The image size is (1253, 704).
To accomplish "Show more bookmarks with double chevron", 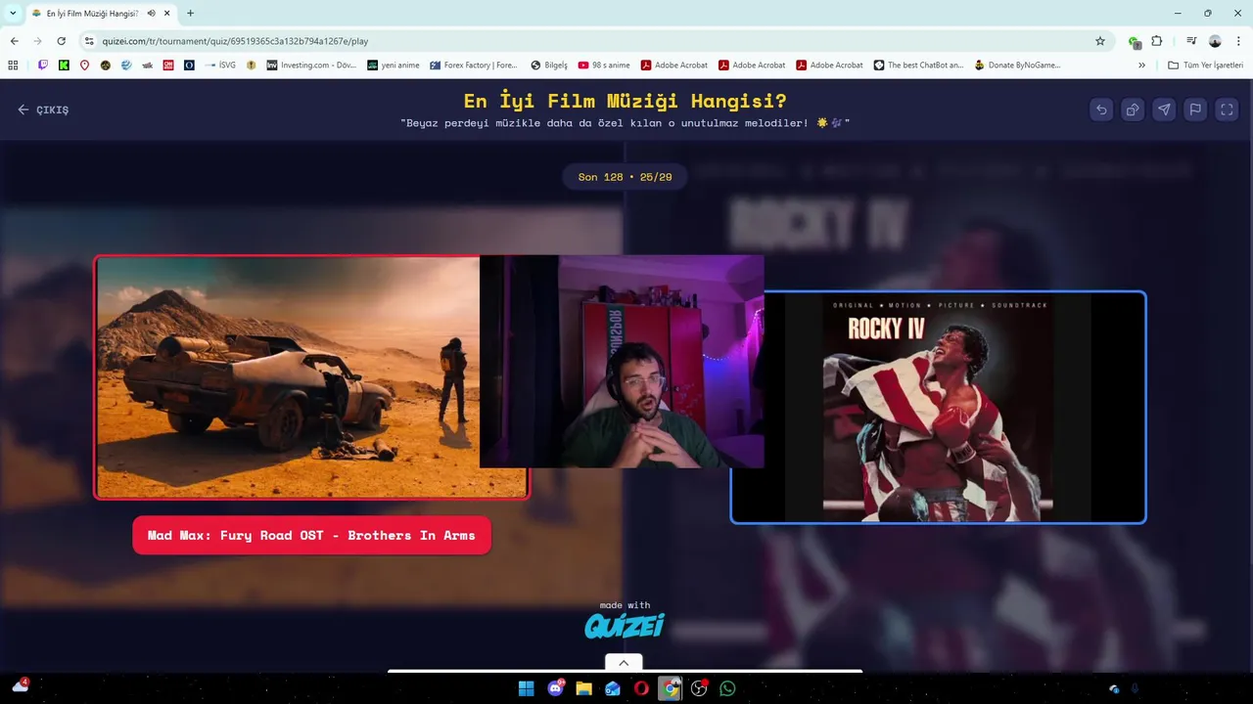I will point(1141,66).
